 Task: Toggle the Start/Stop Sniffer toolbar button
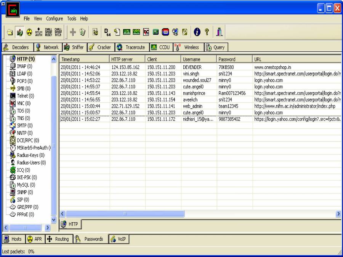click(20, 32)
